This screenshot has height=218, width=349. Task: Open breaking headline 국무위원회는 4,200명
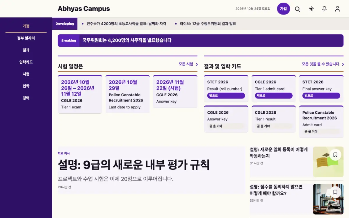(x=127, y=40)
